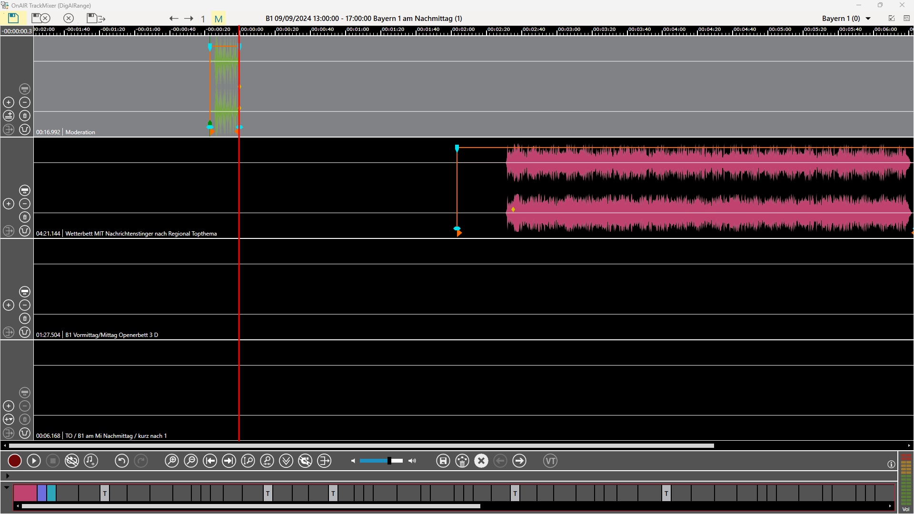Open the Bayern 1 (0) dropdown
Screen dimensions: 914x514
coord(868,19)
